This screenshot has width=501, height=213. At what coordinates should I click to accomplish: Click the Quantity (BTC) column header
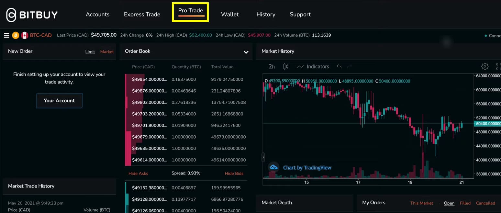[186, 67]
